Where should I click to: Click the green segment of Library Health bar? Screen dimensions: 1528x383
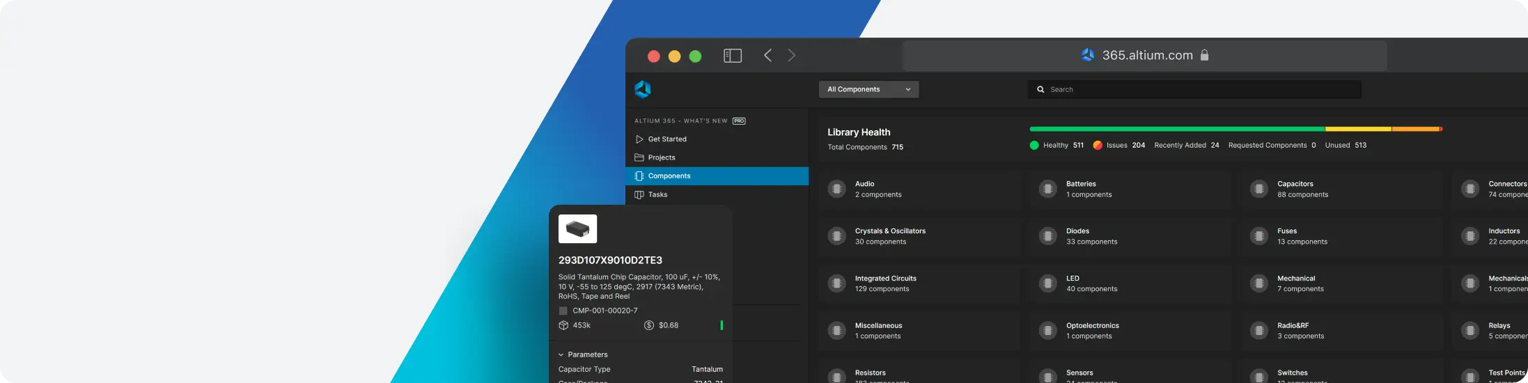pos(1177,129)
